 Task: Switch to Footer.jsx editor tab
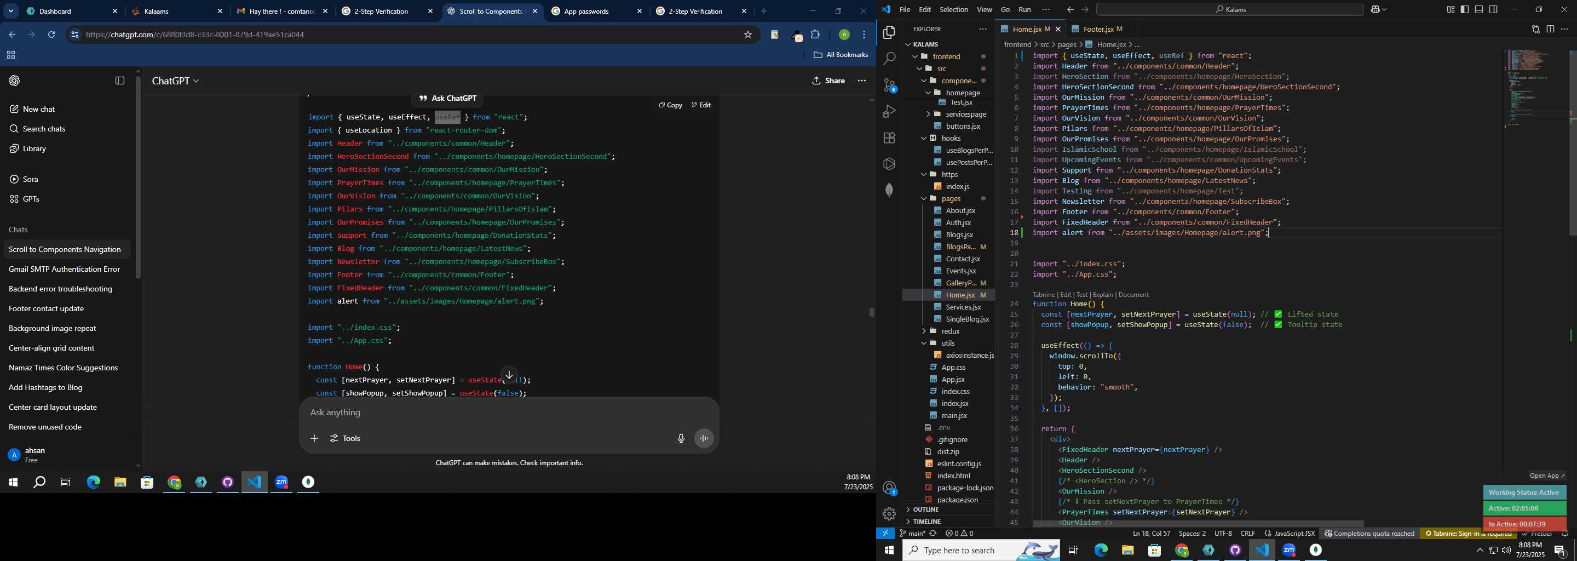[1102, 29]
